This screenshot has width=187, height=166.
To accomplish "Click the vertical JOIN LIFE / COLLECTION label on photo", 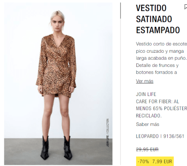I will (x=107, y=133).
